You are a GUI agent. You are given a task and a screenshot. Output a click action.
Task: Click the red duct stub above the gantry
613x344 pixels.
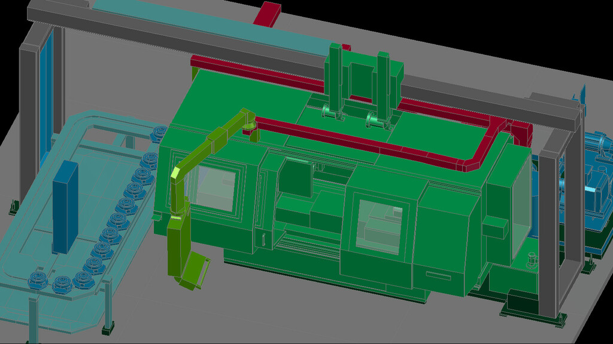[267, 14]
